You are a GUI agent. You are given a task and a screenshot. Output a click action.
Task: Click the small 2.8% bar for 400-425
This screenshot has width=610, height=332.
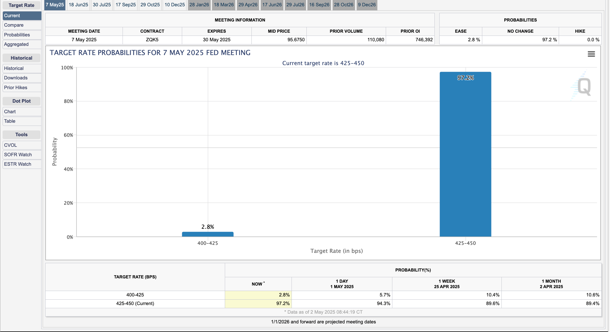pos(208,234)
